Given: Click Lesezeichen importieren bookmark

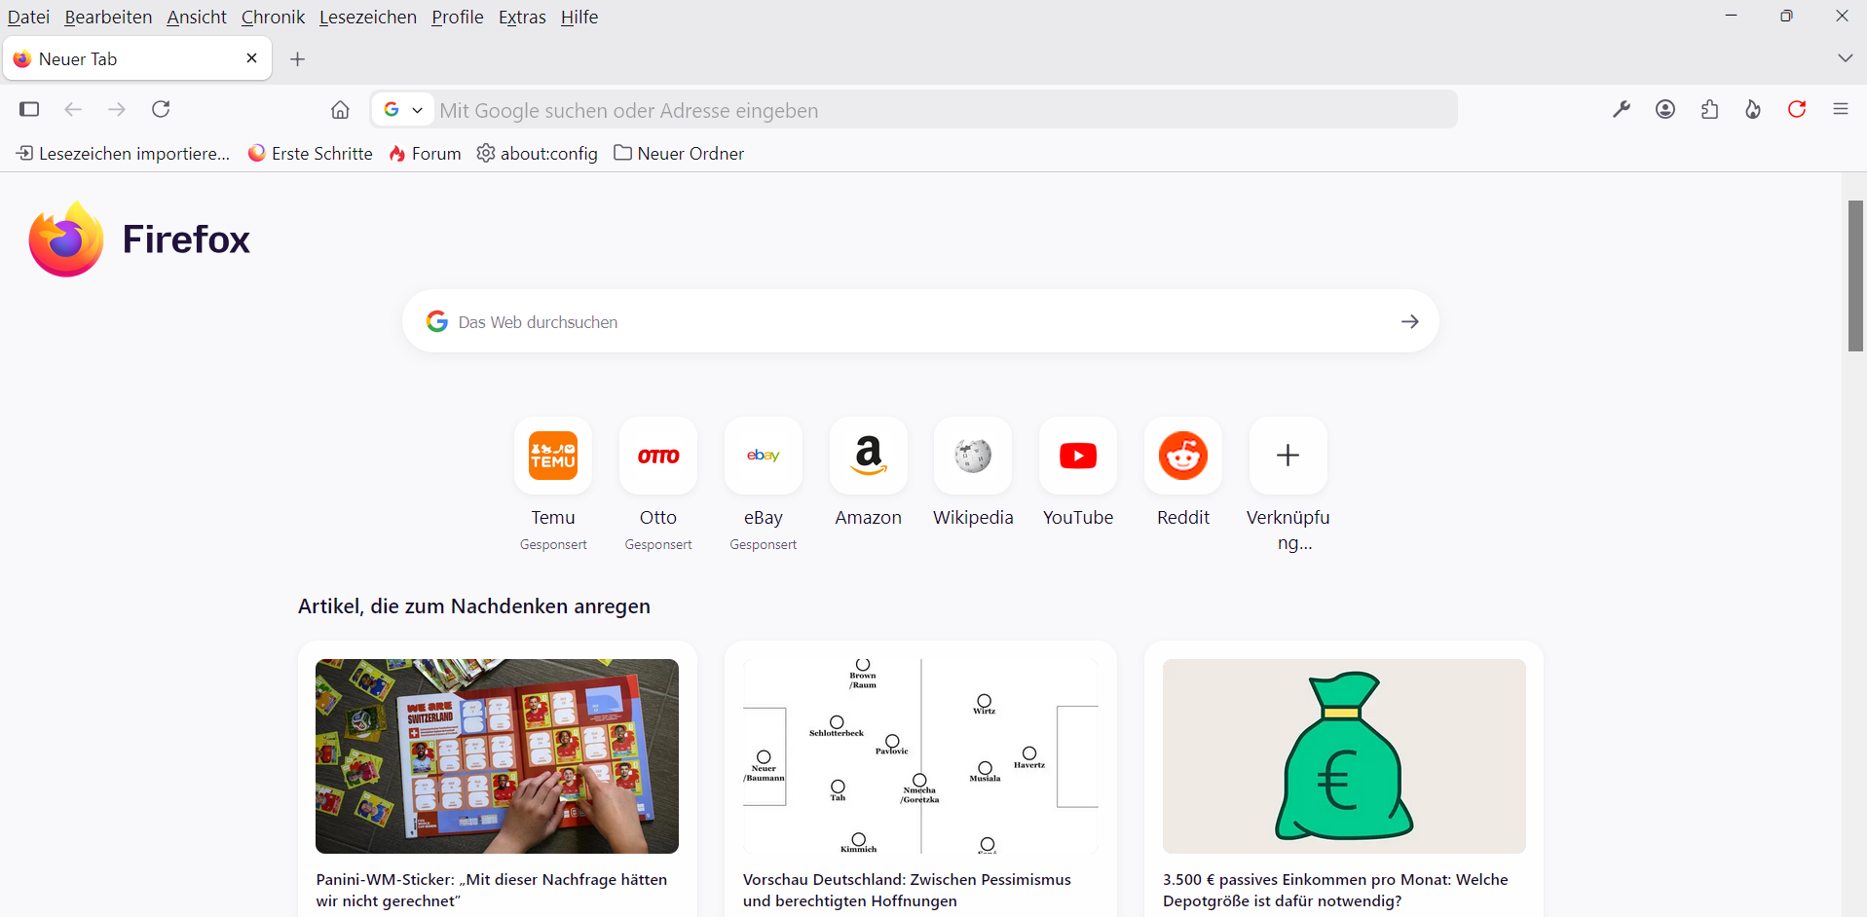Looking at the screenshot, I should (123, 153).
